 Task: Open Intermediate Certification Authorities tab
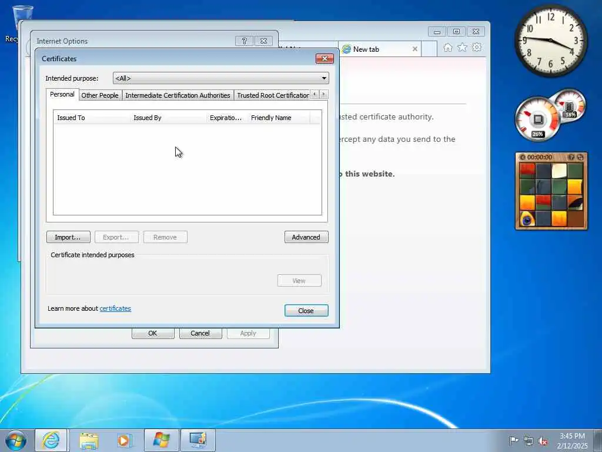(178, 95)
